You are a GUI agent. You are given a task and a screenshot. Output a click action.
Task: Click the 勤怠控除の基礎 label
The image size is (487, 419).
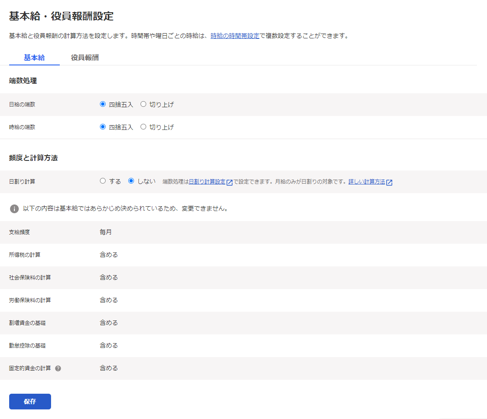point(27,345)
